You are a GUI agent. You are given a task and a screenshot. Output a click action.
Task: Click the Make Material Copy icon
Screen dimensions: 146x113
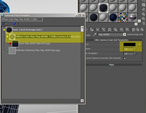[104, 30]
